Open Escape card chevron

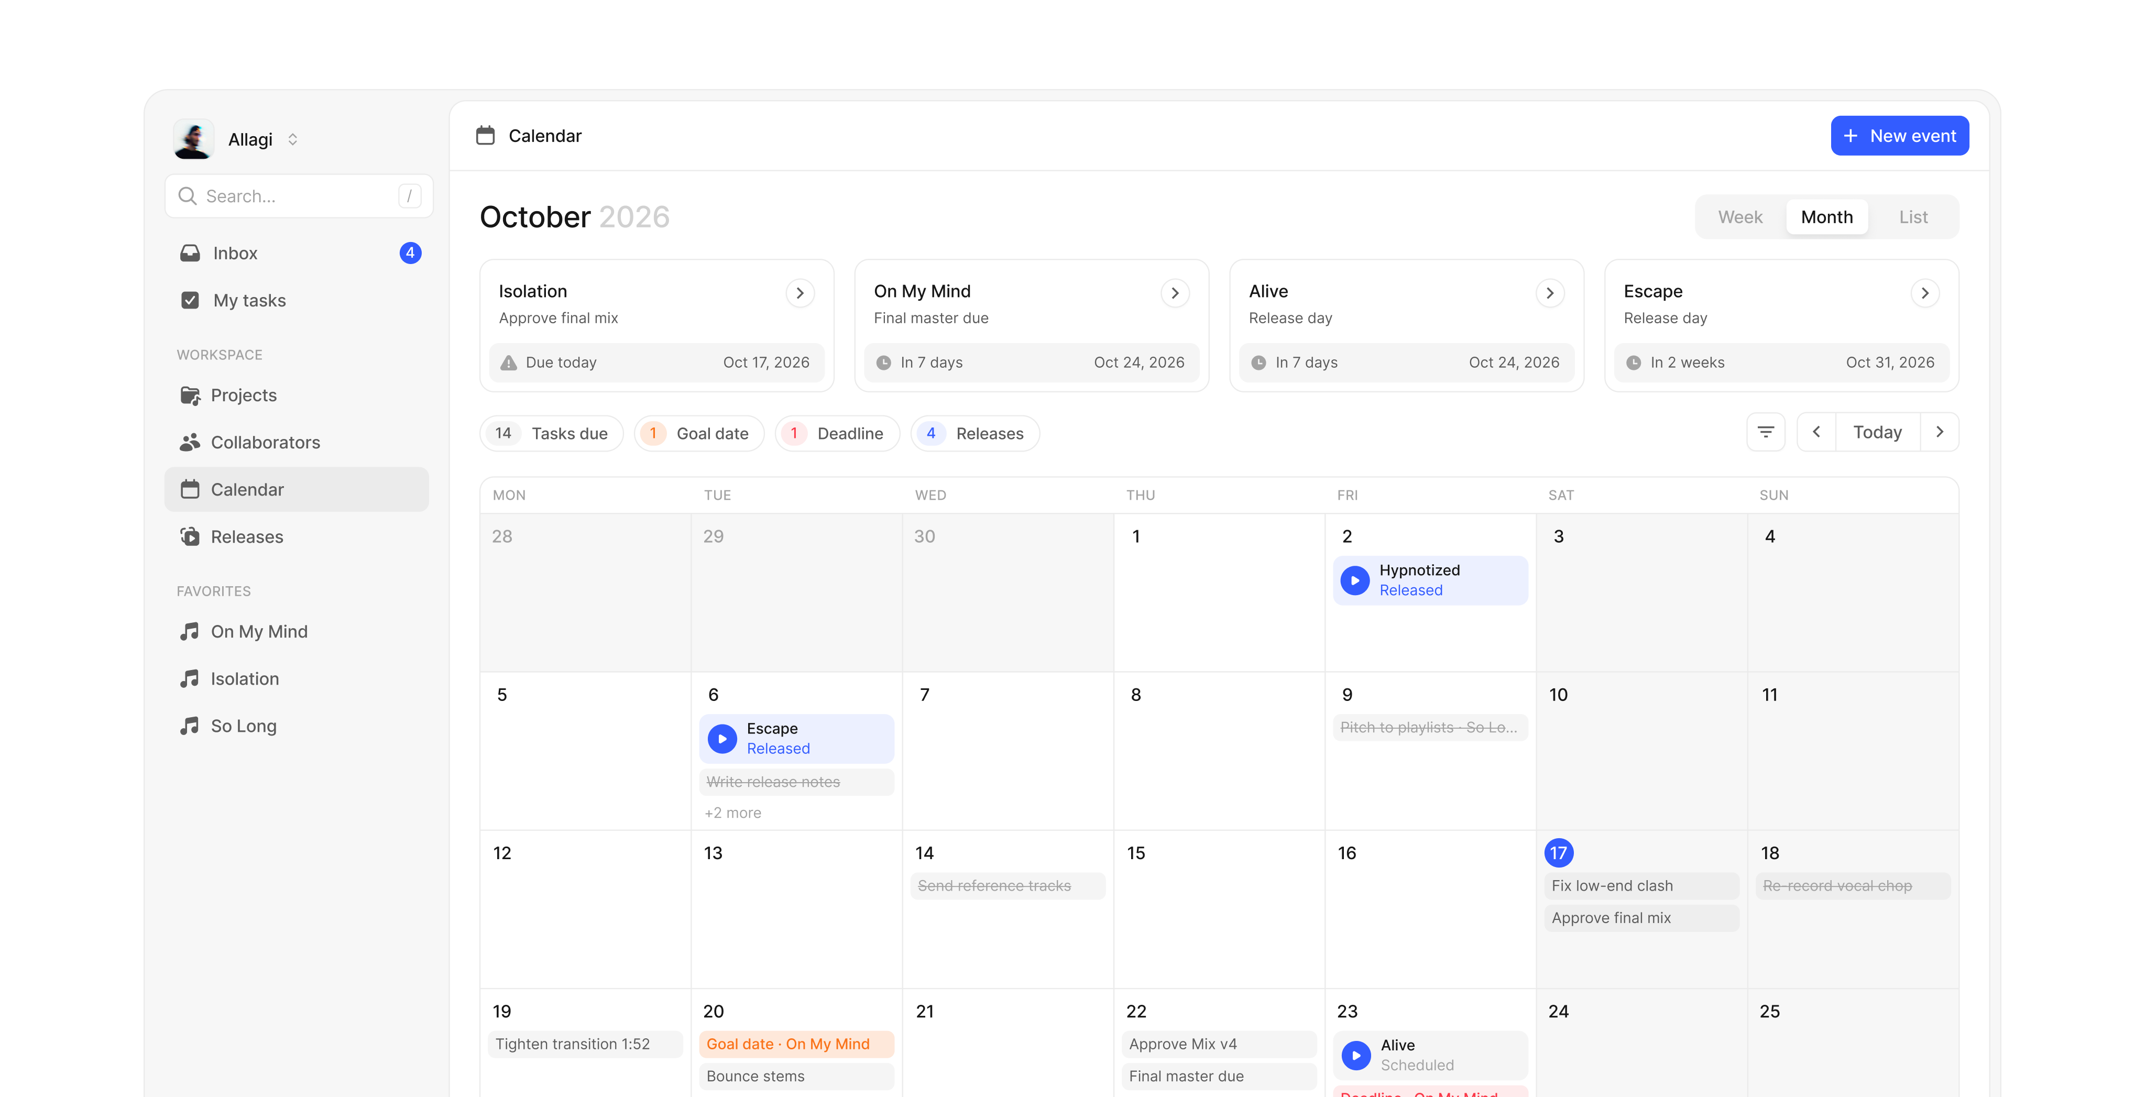coord(1924,293)
